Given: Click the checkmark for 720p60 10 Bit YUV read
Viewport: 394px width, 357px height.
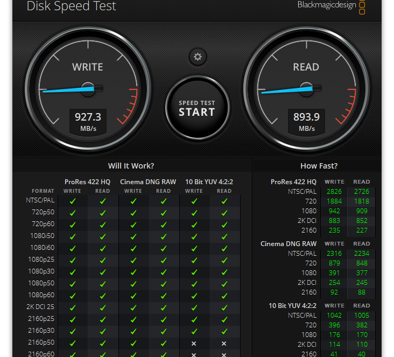Looking at the screenshot, I should point(224,225).
